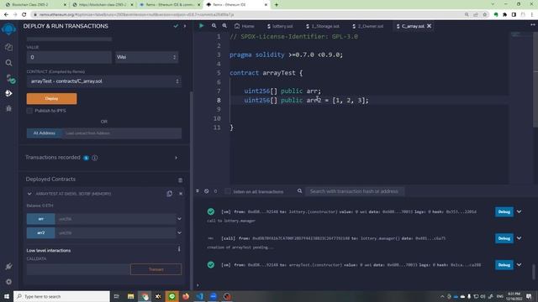The width and height of the screenshot is (538, 302).
Task: Focus the arr index input field
Action: [x=115, y=219]
